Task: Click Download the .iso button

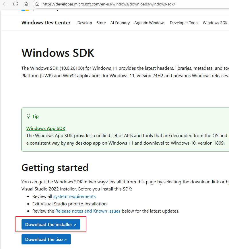Action: 46,239
